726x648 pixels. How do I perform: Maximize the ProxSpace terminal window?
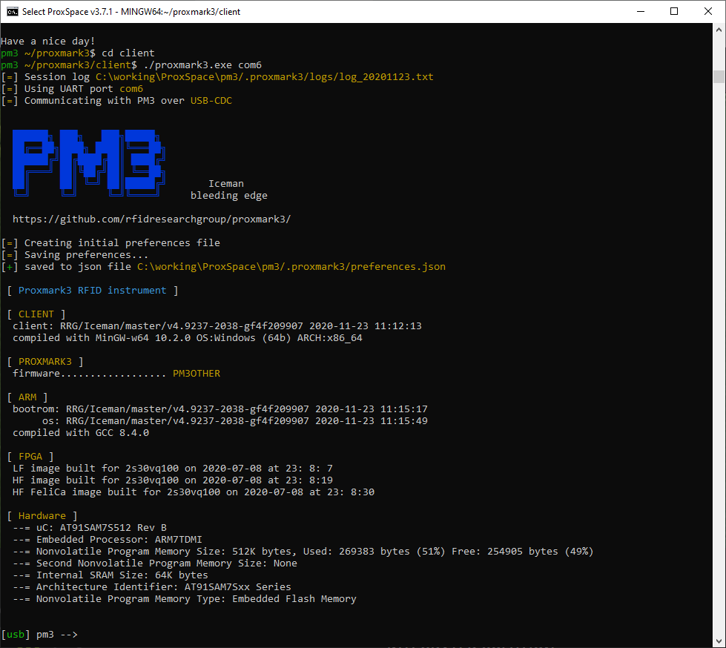point(673,12)
